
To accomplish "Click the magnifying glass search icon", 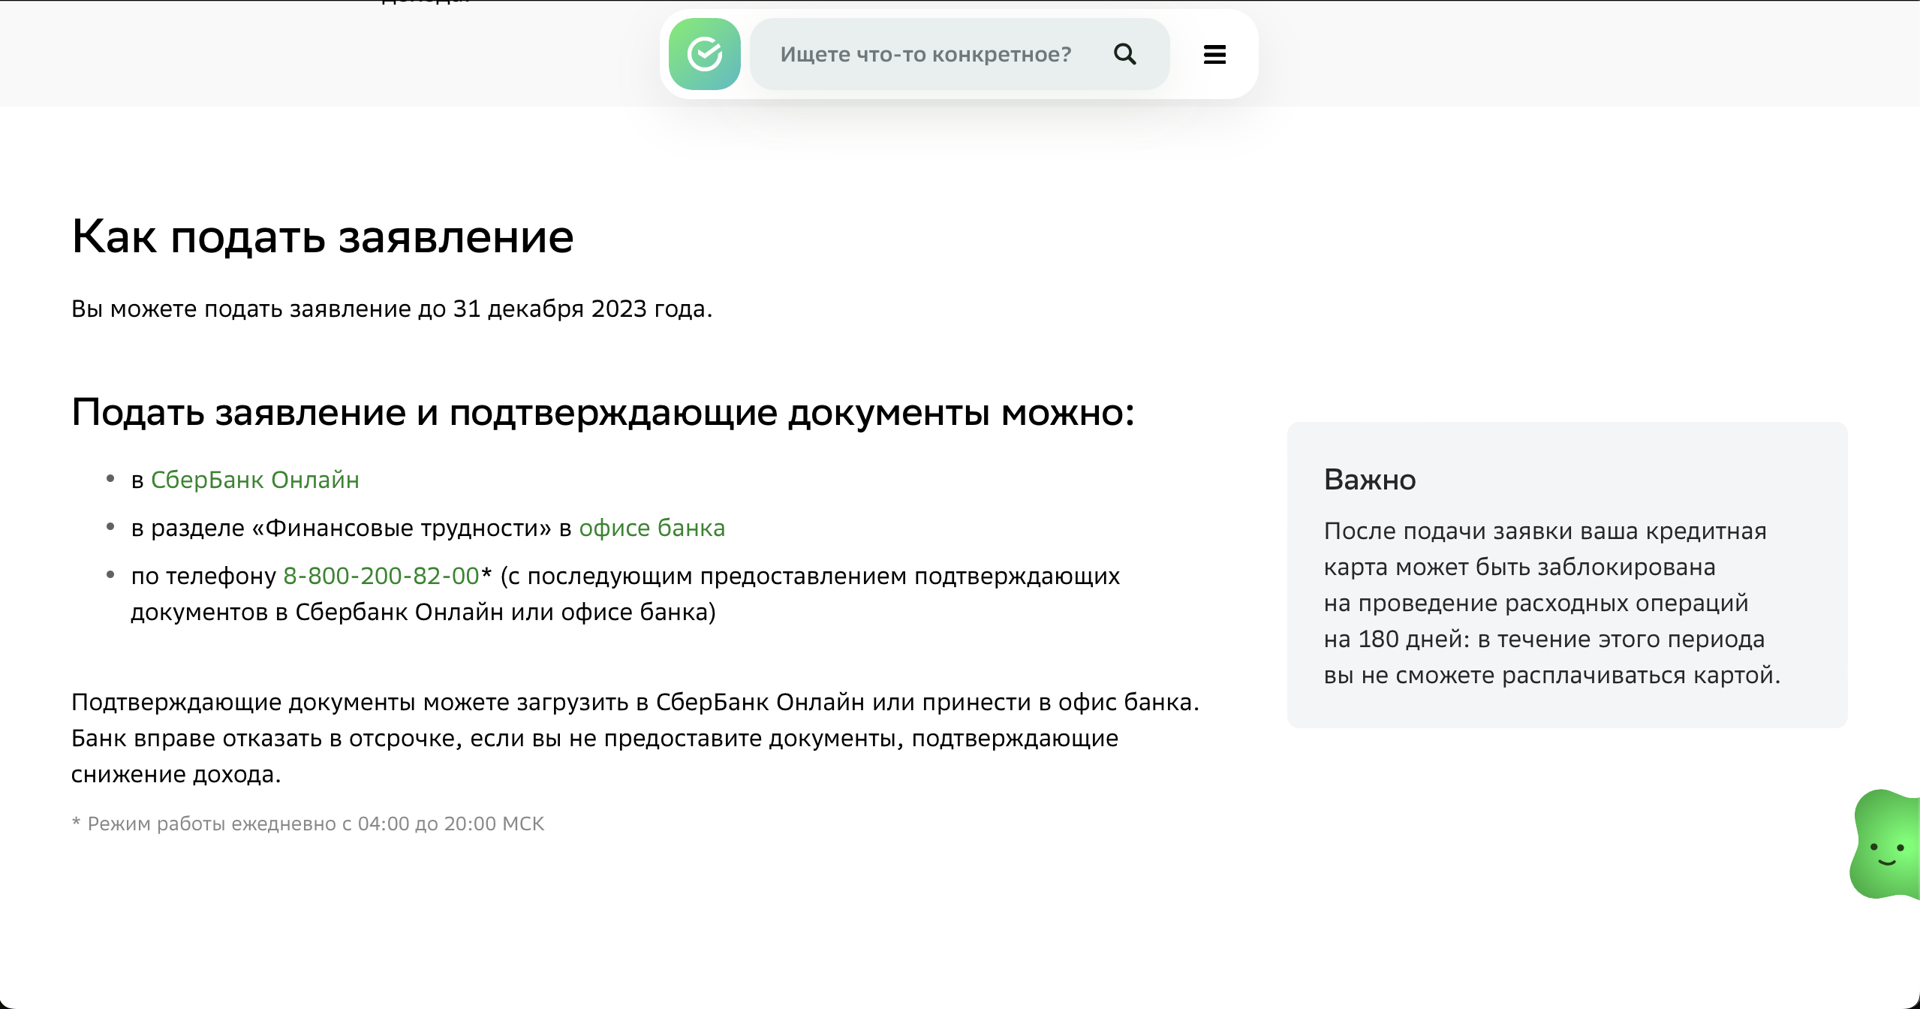I will [x=1124, y=54].
